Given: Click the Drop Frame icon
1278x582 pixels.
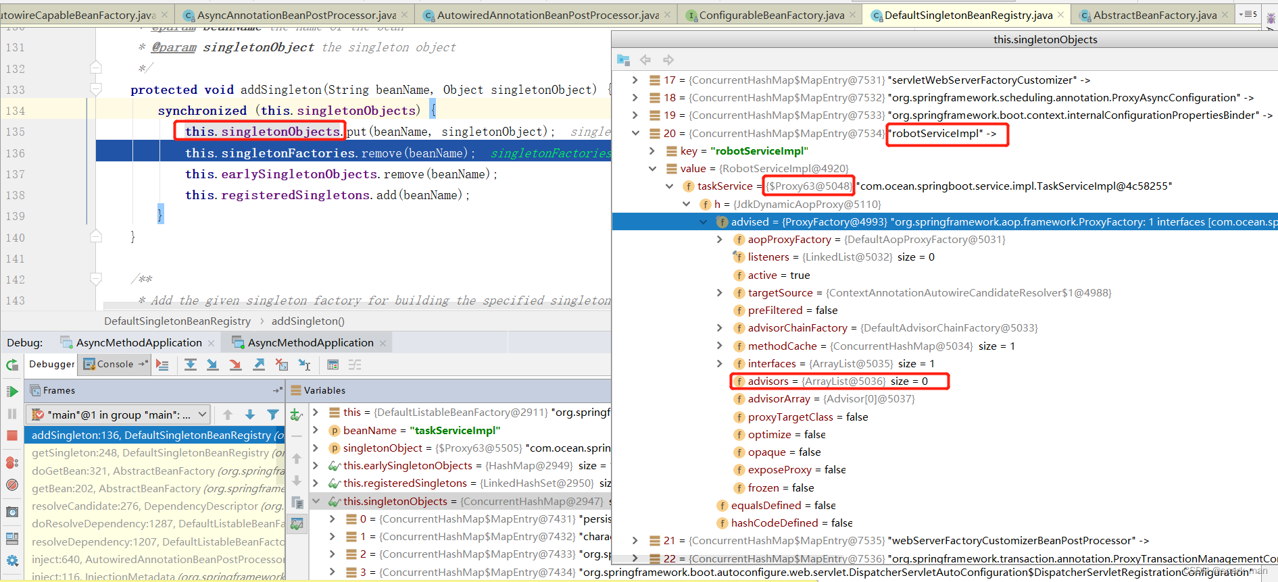Looking at the screenshot, I should coord(282,365).
